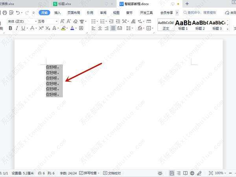
Task: Increase font size with the A+ icon
Action: pyautogui.click(x=62, y=21)
